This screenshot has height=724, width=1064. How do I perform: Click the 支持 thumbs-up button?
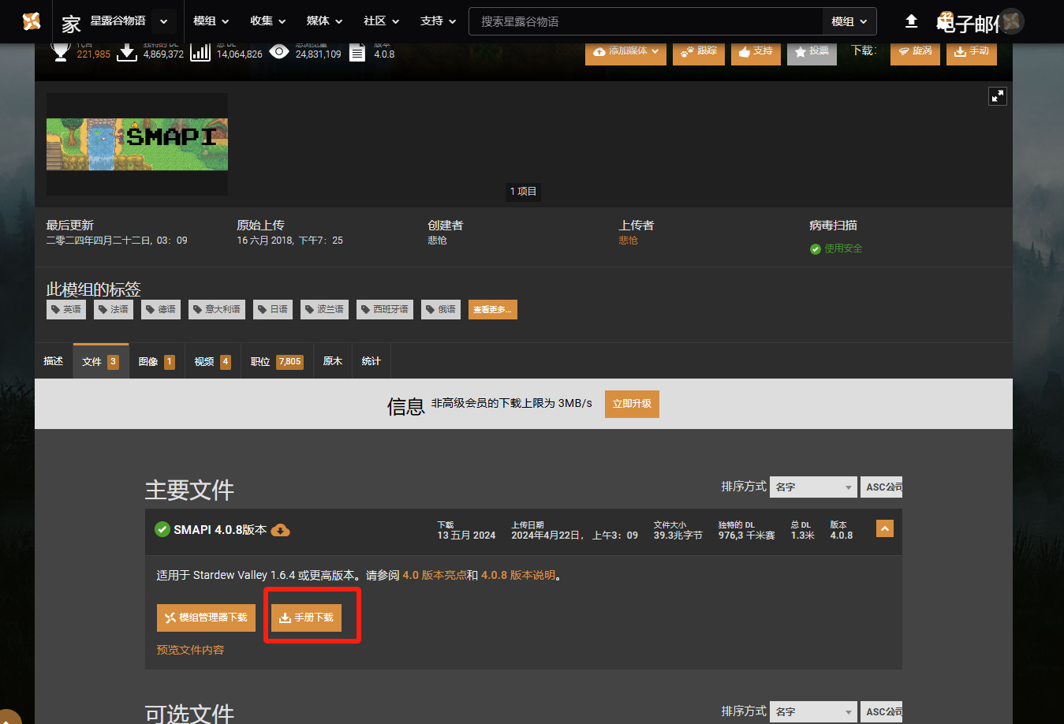pyautogui.click(x=755, y=51)
